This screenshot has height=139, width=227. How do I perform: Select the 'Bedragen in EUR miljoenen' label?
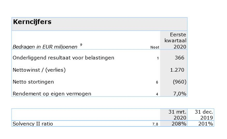pos(45,47)
